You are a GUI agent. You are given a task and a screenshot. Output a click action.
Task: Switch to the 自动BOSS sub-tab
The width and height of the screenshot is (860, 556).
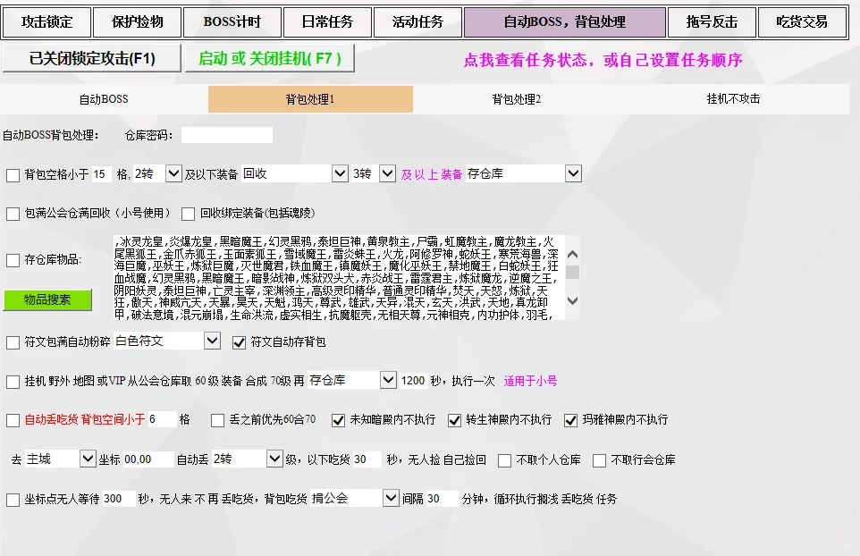pyautogui.click(x=104, y=99)
